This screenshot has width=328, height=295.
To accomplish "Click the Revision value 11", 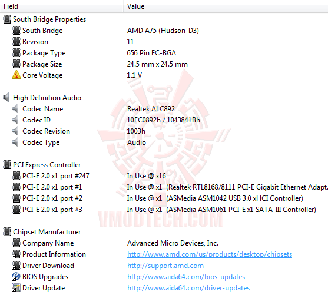I will pyautogui.click(x=130, y=42).
